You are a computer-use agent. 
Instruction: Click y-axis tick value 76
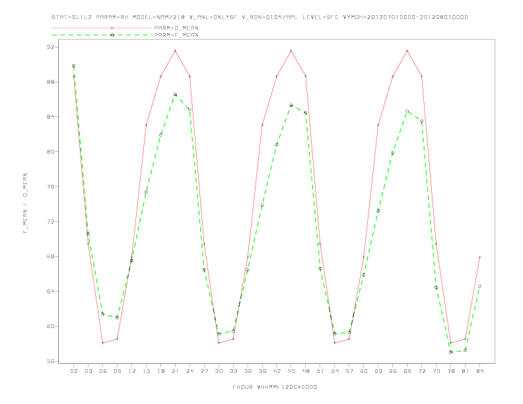[50, 187]
